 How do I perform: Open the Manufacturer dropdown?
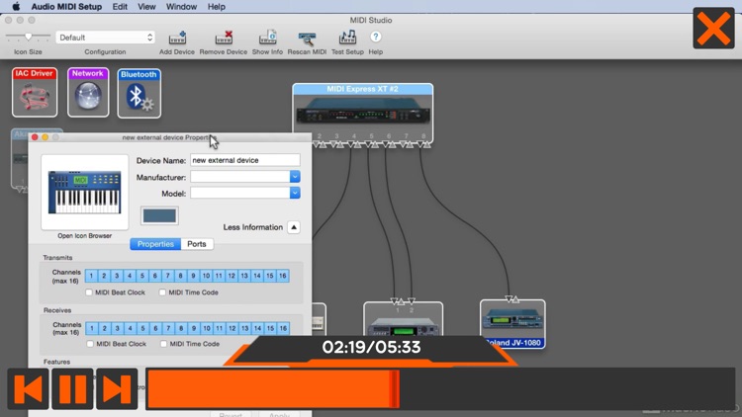pyautogui.click(x=295, y=177)
